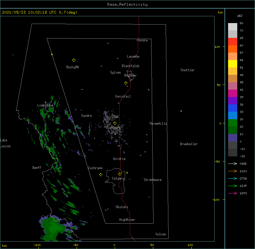Click the yellow marker west of Calgary
Viewport: 255px width, 249px height.
(x=101, y=174)
